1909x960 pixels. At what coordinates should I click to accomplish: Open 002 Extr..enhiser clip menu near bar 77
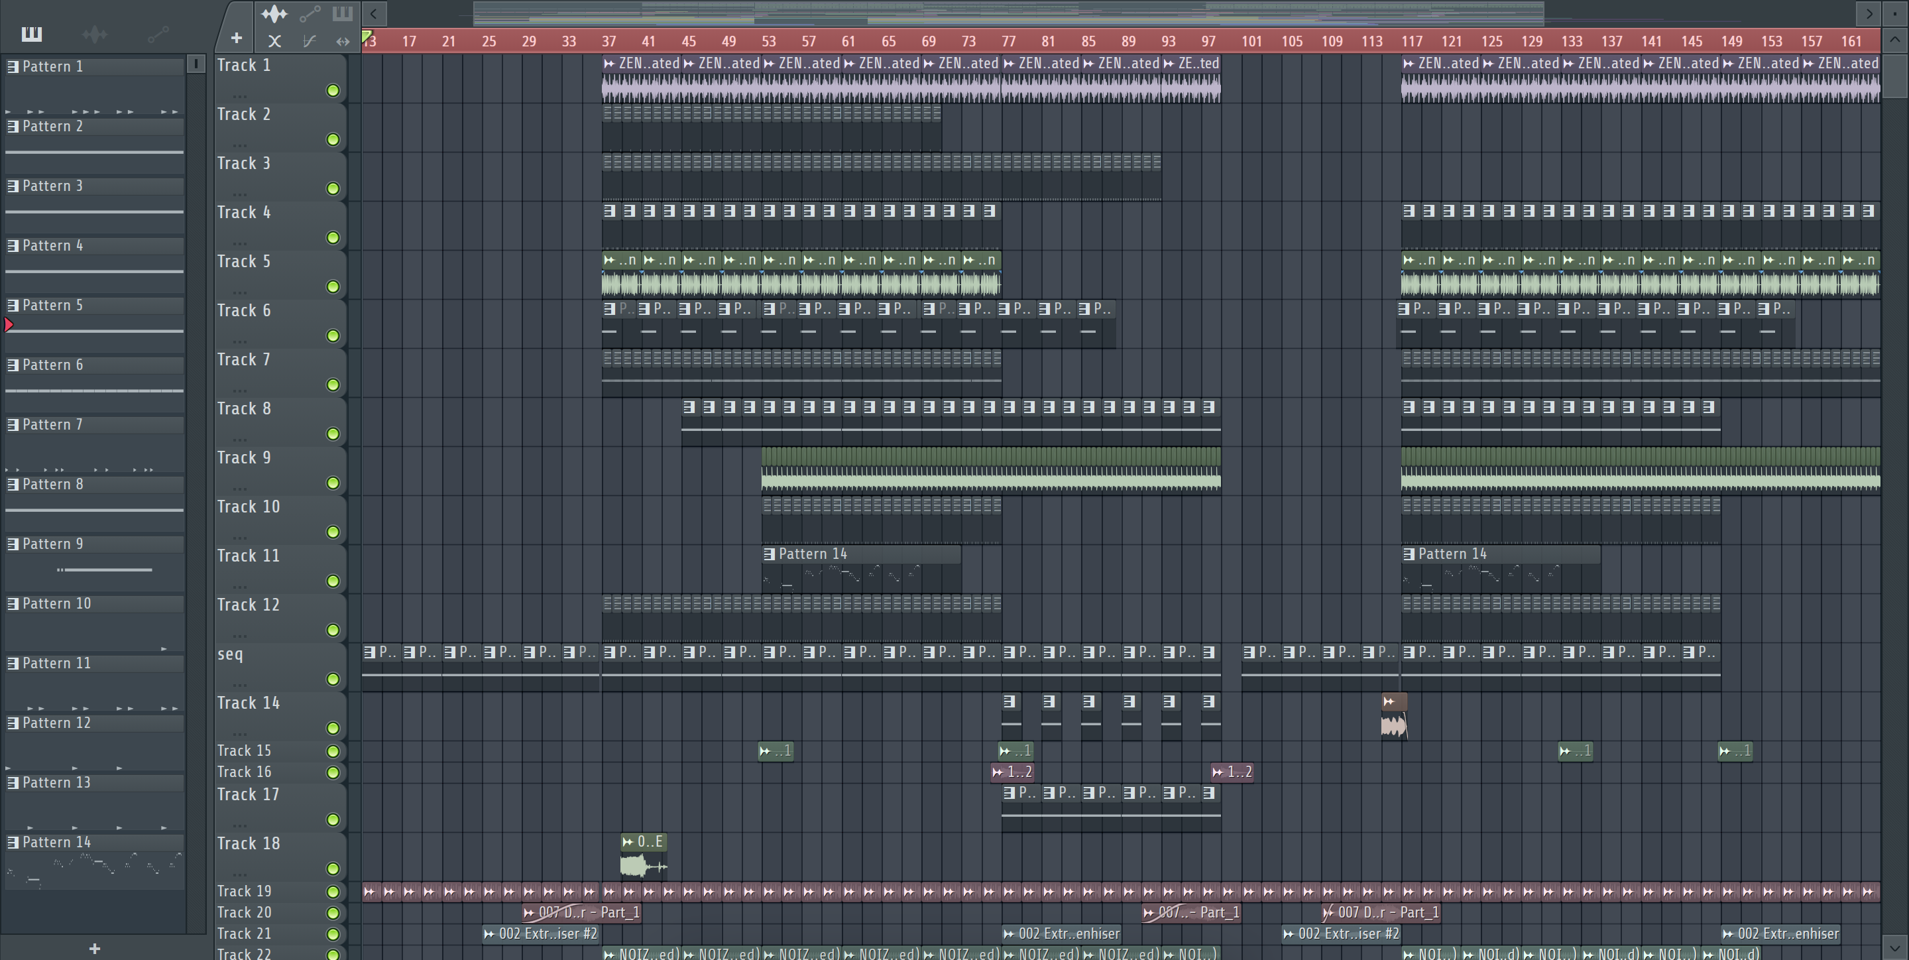pos(1009,934)
